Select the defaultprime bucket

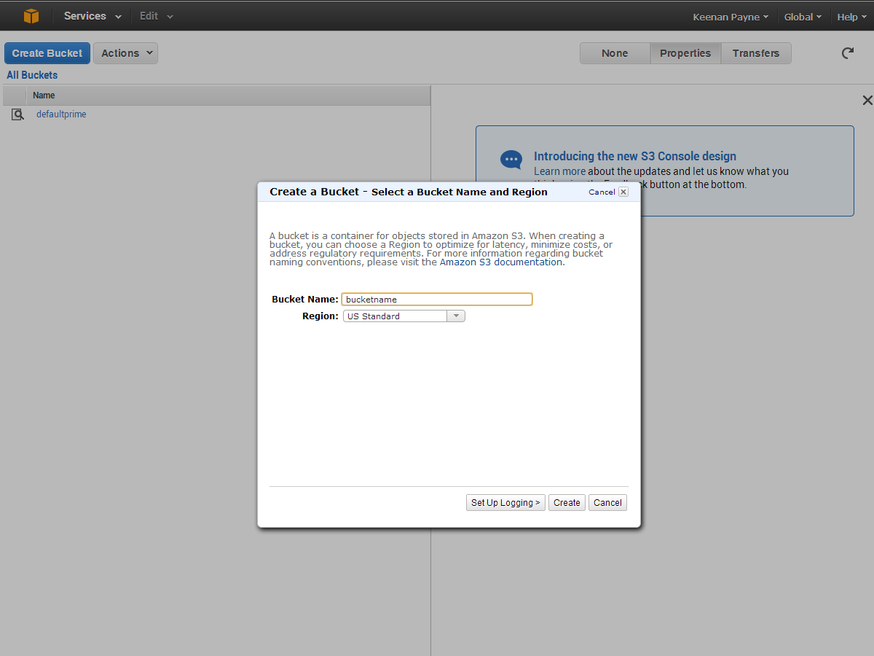point(61,114)
